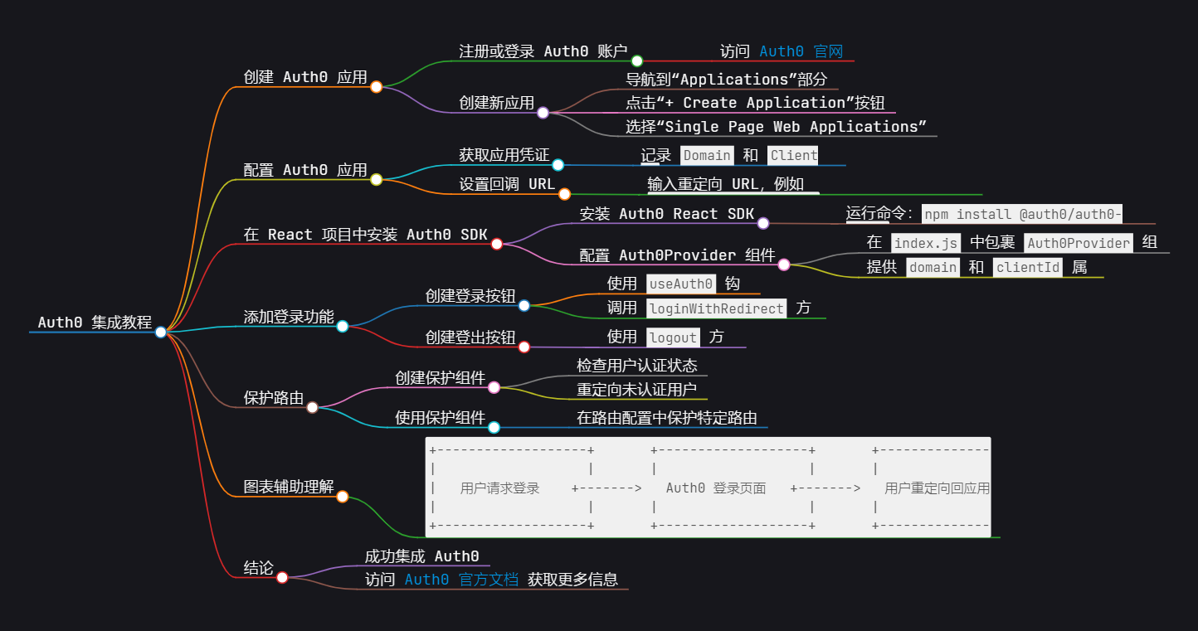Click Auth0 登录页面 in the ASCII diagram
The image size is (1198, 631).
716,488
